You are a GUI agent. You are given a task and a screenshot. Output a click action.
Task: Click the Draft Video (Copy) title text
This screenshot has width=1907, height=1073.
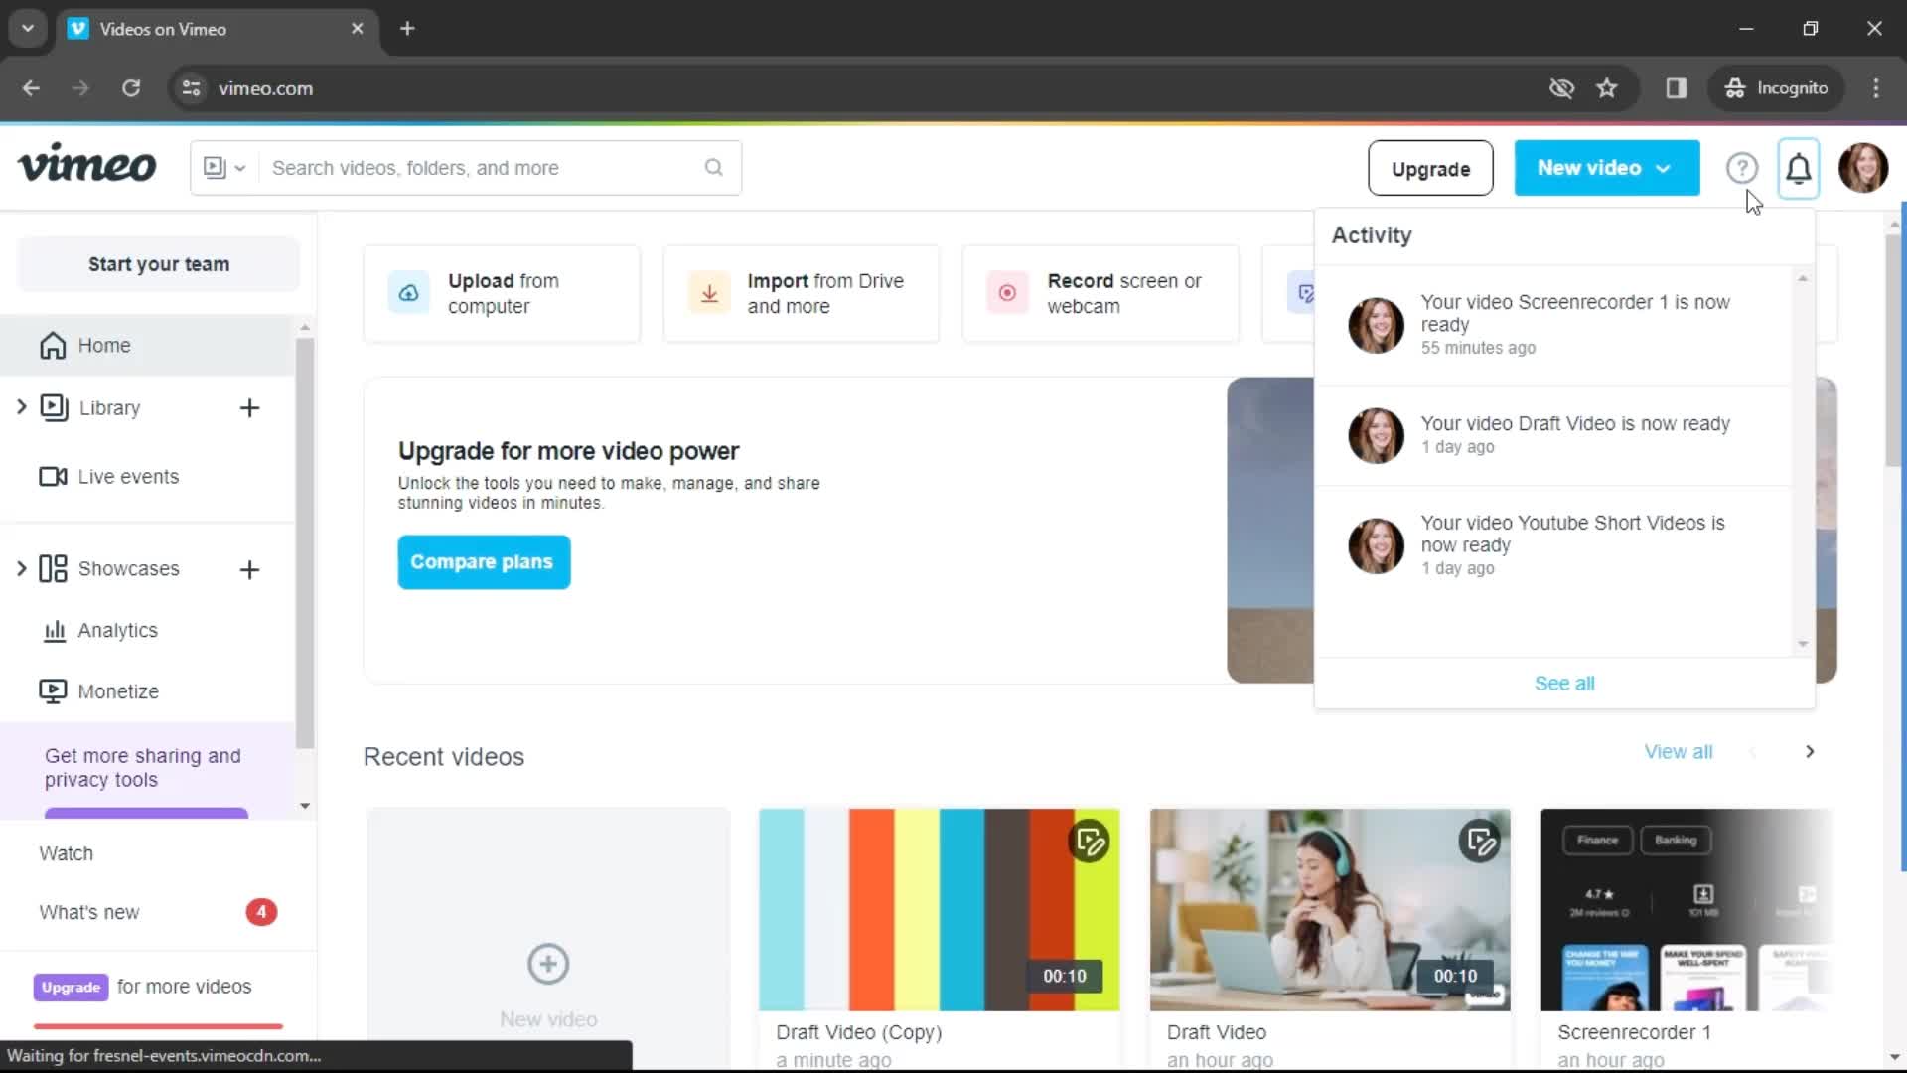tap(858, 1032)
